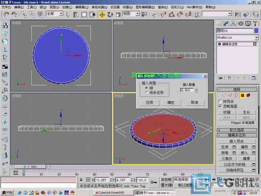Switch to the Utilities hammer tab
Viewport: 261px width, 196px height.
click(x=255, y=24)
